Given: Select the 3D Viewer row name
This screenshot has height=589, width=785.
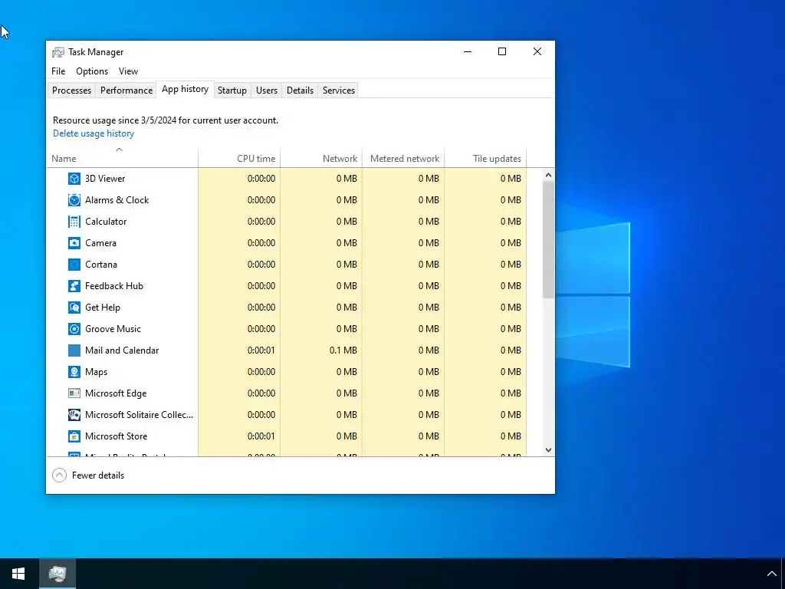Looking at the screenshot, I should (105, 178).
